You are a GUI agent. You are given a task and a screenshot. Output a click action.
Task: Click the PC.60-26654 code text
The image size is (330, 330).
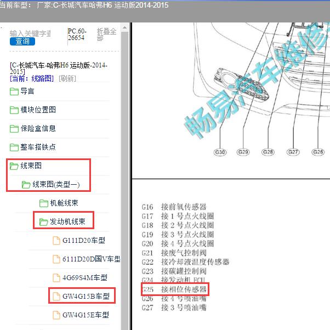[77, 35]
